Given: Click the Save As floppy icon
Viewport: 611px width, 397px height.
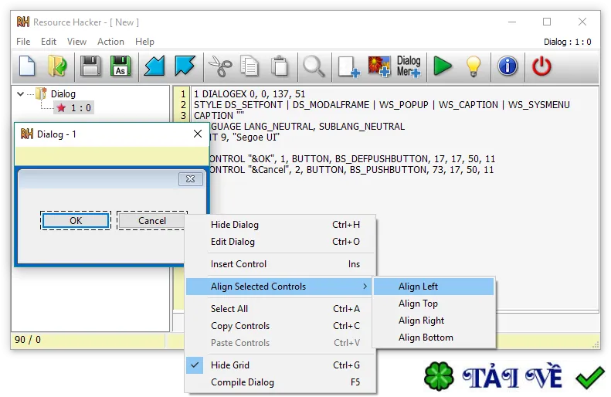Looking at the screenshot, I should (121, 66).
